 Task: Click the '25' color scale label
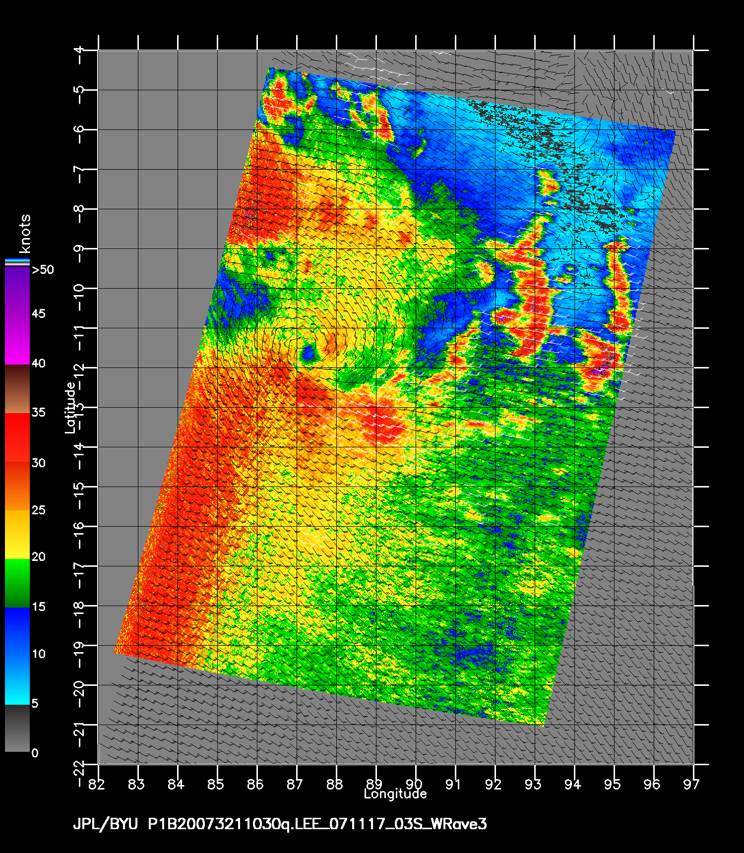click(39, 510)
